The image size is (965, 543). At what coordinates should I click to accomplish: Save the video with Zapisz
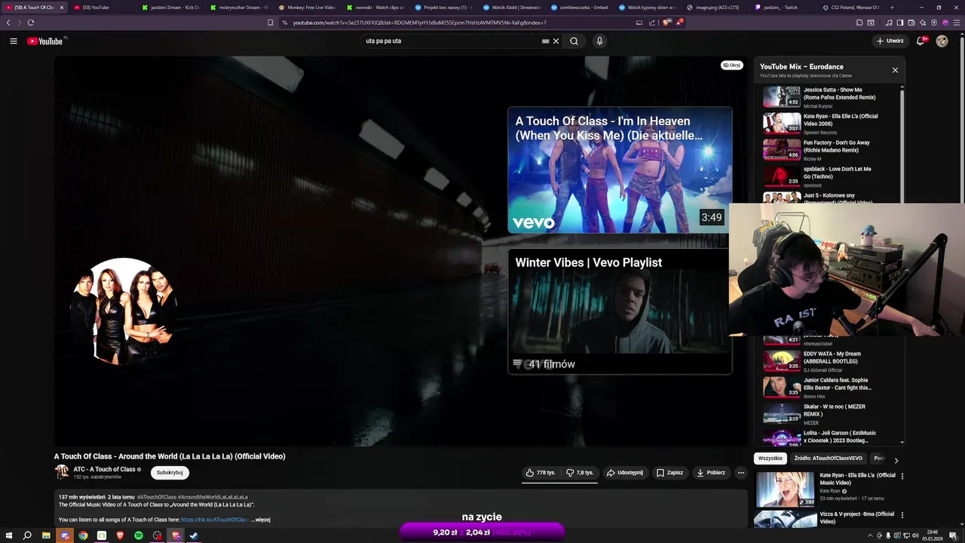point(669,473)
